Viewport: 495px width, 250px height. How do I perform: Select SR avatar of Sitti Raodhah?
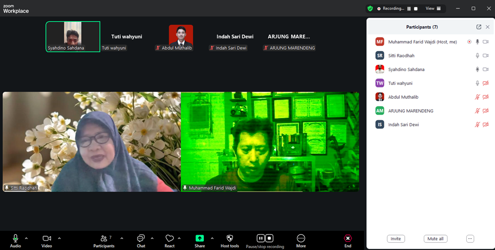pos(380,55)
